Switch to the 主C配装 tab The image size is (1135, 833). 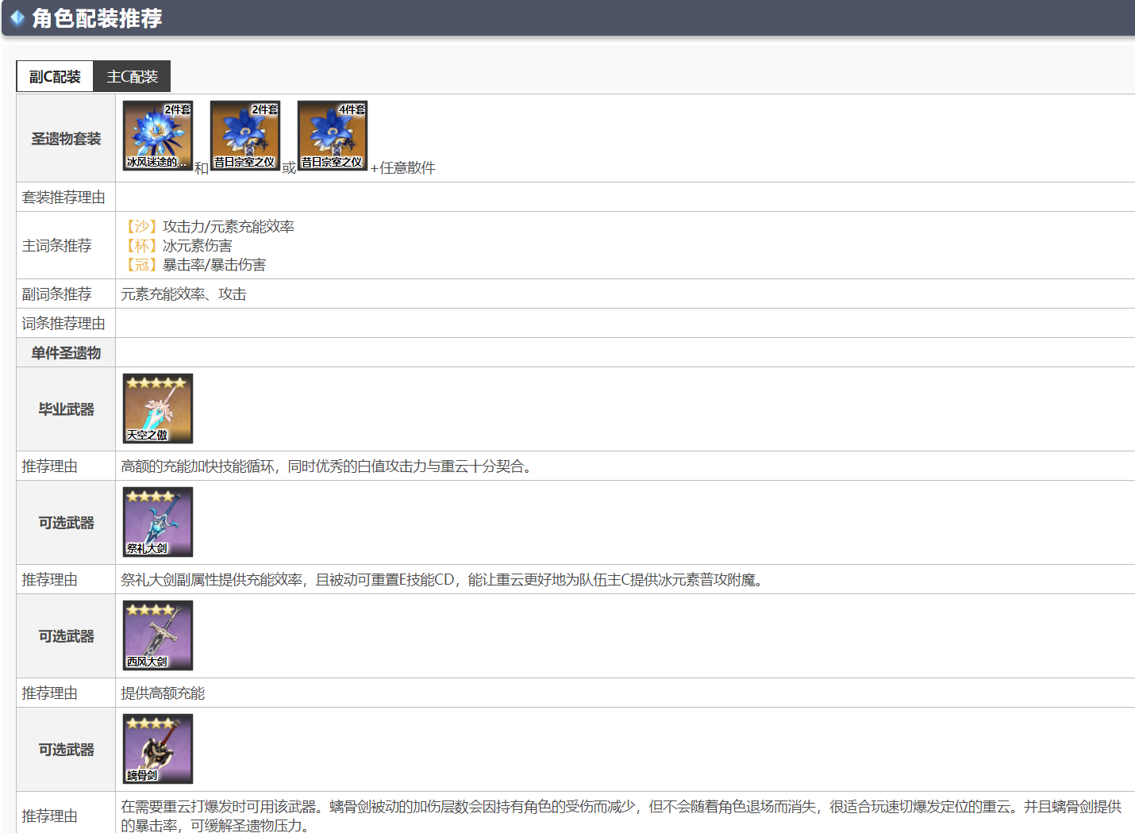point(132,77)
